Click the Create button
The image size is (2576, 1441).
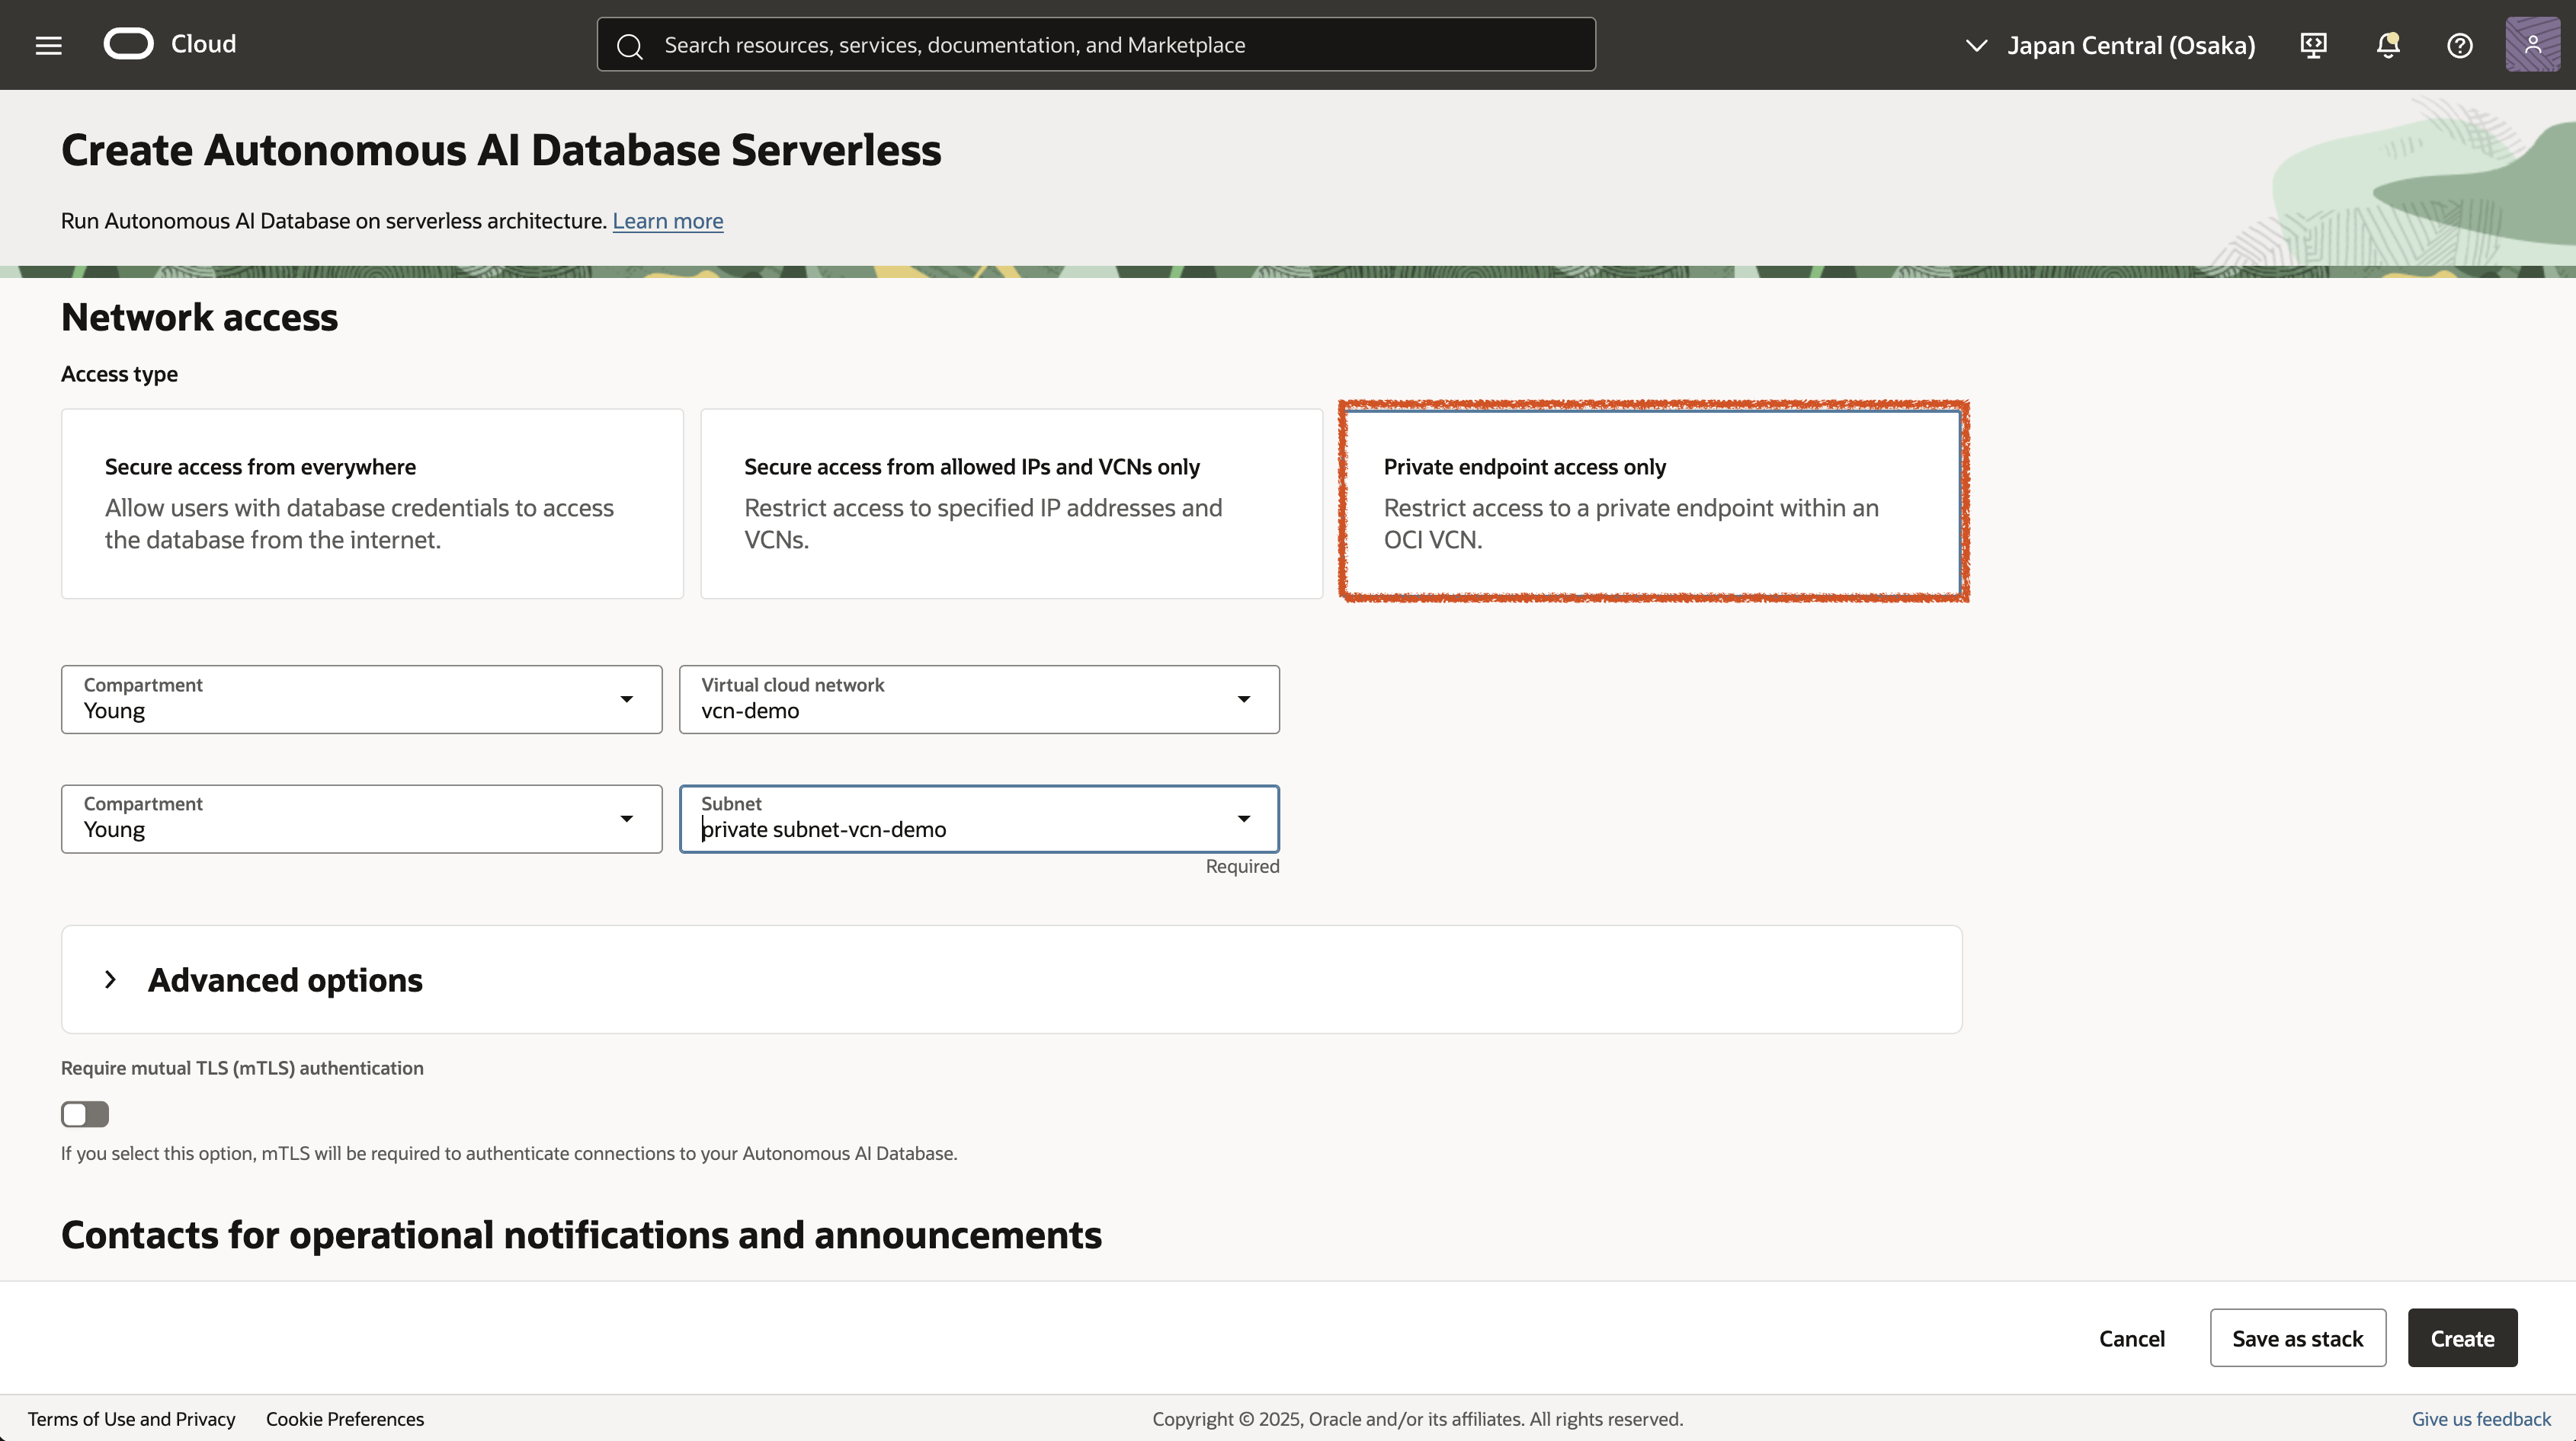2461,1338
